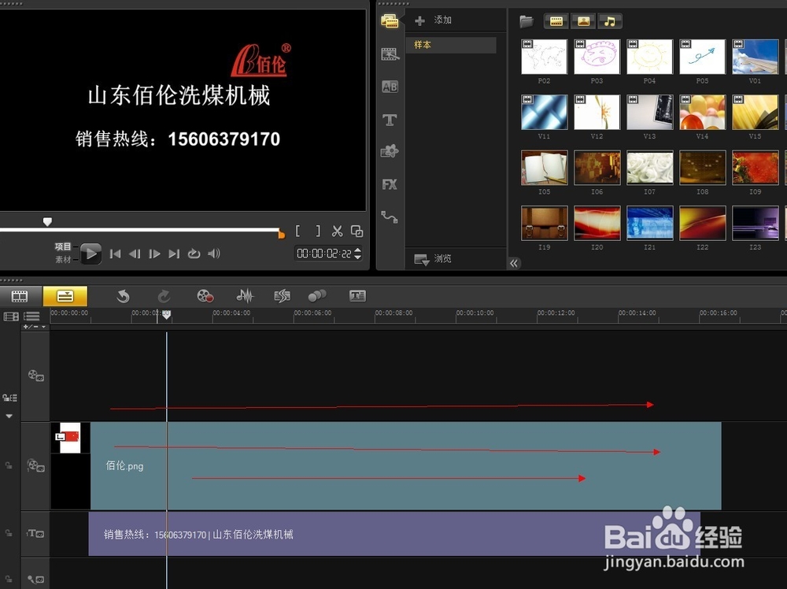Open the Sound Mixer waveform icon

(245, 296)
